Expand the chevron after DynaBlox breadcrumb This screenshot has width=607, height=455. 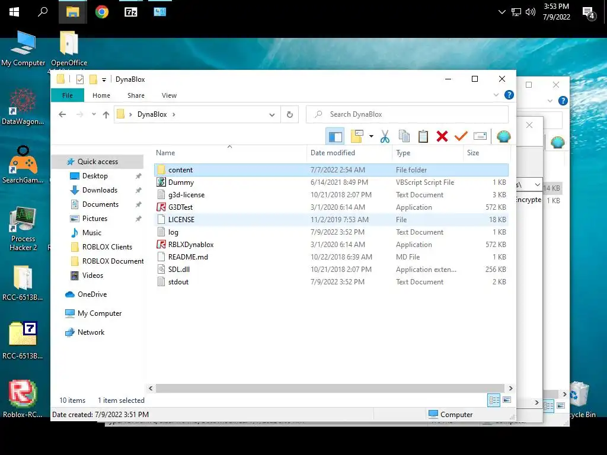pos(174,114)
